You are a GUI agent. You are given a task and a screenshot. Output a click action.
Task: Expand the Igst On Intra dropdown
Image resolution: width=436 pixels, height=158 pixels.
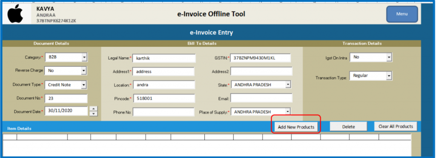tap(389, 57)
